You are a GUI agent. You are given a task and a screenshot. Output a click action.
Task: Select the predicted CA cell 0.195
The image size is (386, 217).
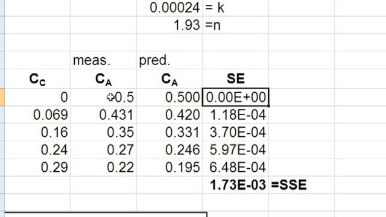[169, 168]
